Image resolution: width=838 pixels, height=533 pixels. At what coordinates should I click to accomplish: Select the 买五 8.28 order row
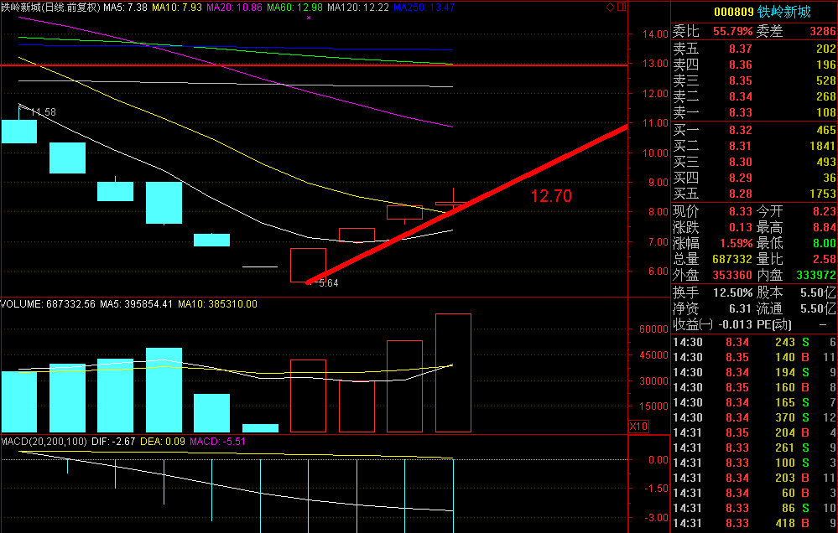click(754, 194)
